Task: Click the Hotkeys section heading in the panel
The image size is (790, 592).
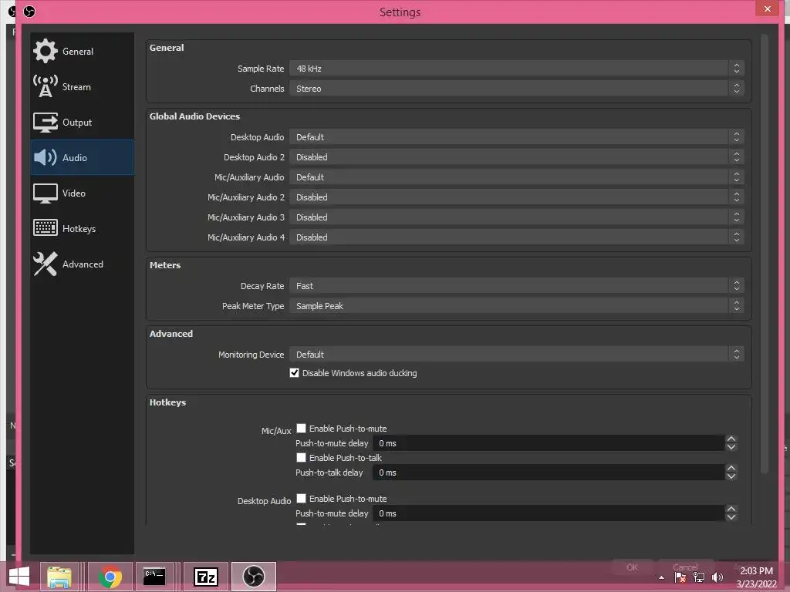Action: coord(167,402)
